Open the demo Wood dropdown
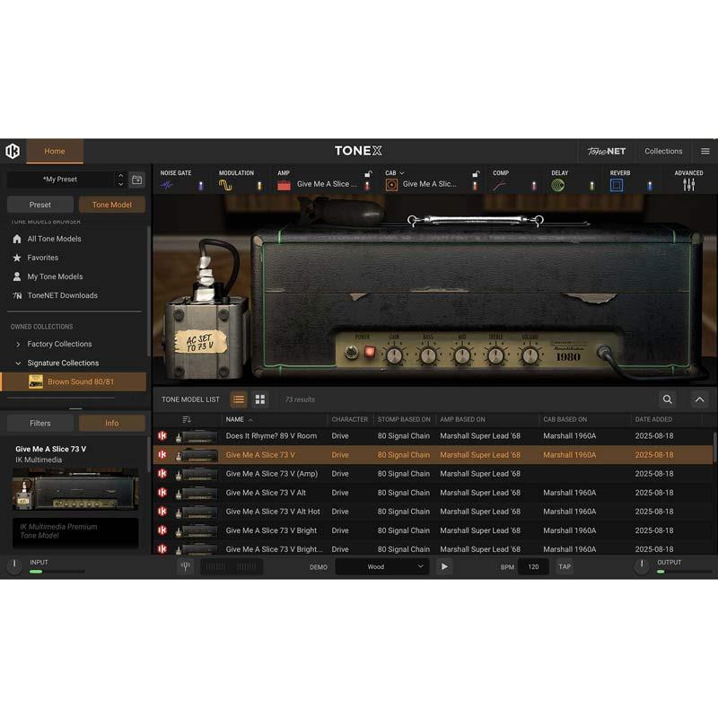Screen dimensions: 718x718 382,567
